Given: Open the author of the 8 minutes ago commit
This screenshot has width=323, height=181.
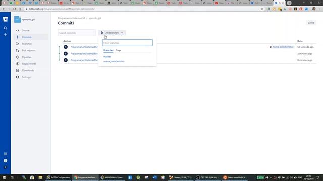Looking at the screenshot, I should [x=84, y=60].
